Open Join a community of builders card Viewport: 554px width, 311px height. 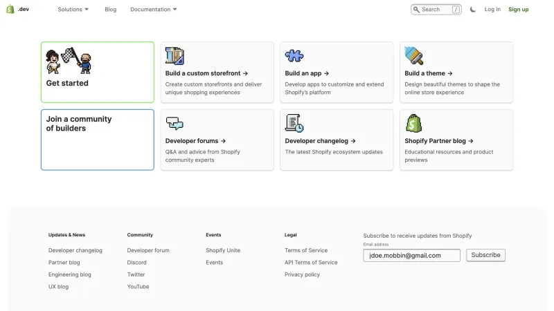pos(98,140)
